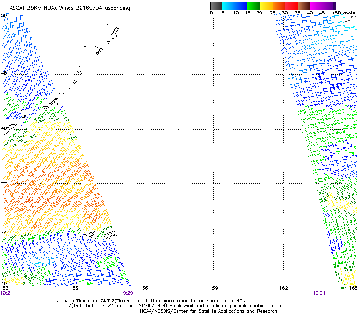Click the '15' label under the color legend
The width and height of the screenshot is (357, 314).
(x=247, y=13)
